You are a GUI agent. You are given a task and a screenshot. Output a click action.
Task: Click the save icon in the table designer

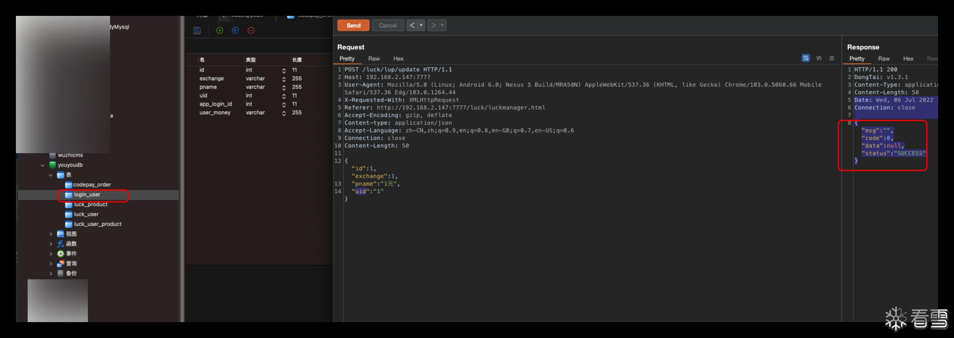pos(197,31)
